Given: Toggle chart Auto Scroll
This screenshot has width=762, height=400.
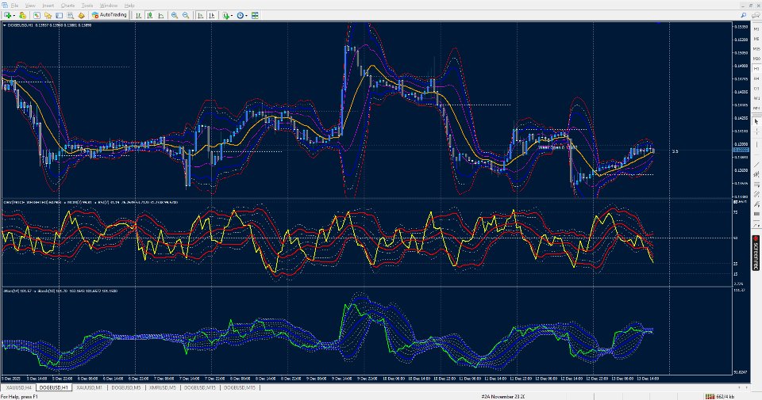Looking at the screenshot, I should [200, 16].
